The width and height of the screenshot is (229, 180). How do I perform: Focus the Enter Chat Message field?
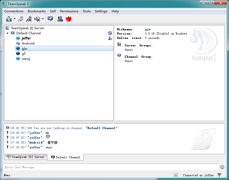pos(111,167)
